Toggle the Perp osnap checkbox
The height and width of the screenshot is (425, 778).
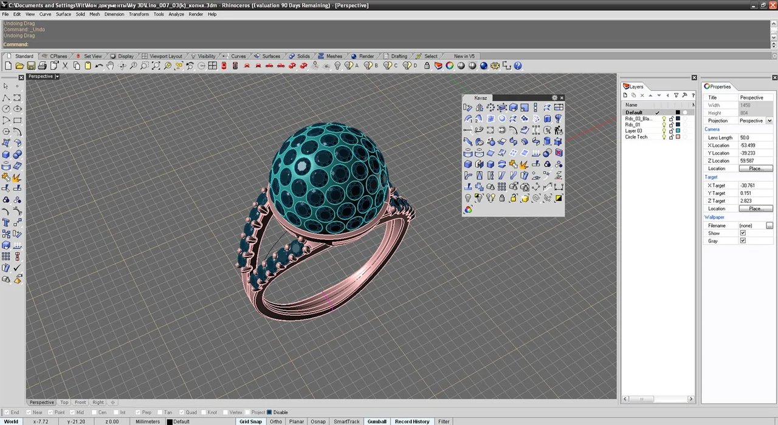138,412
